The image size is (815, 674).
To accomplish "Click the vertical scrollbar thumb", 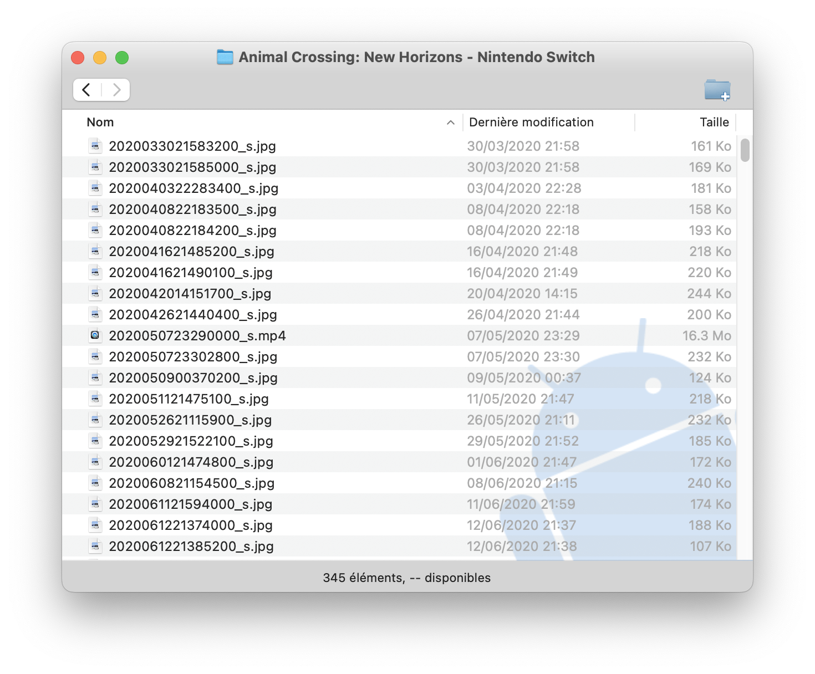I will click(x=745, y=150).
